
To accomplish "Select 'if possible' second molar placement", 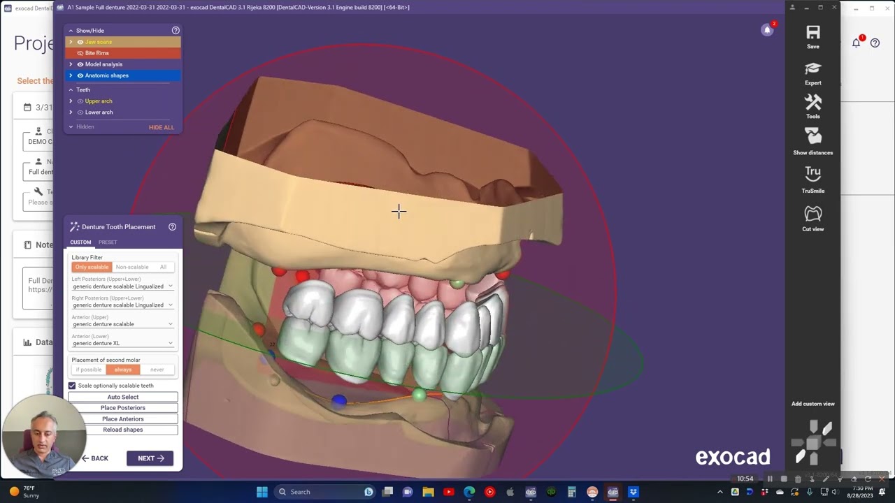I will coord(89,370).
